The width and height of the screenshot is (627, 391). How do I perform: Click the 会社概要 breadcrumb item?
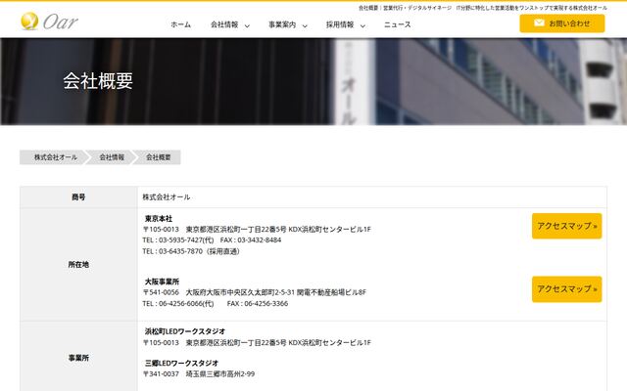159,157
